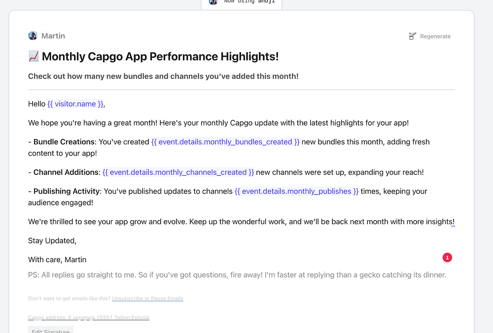
Task: Click the 'With care, Martin' sign-off line
Action: [x=57, y=260]
